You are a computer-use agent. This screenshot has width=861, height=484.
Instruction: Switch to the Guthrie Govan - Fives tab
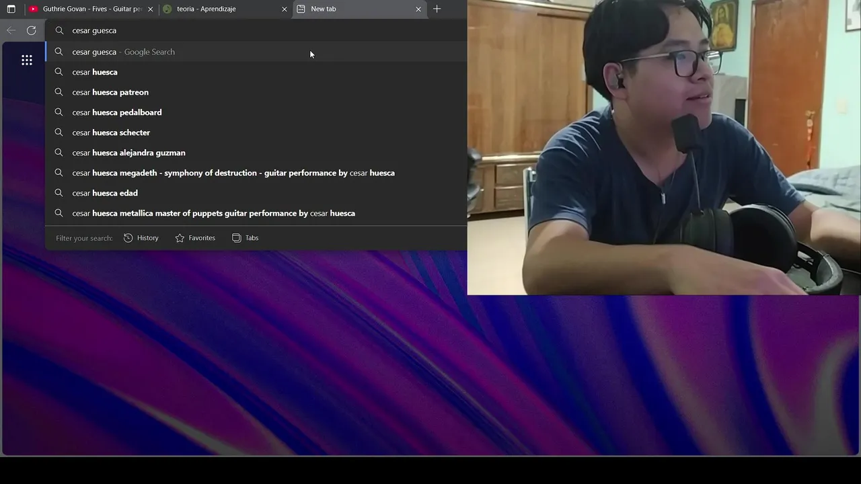point(91,9)
